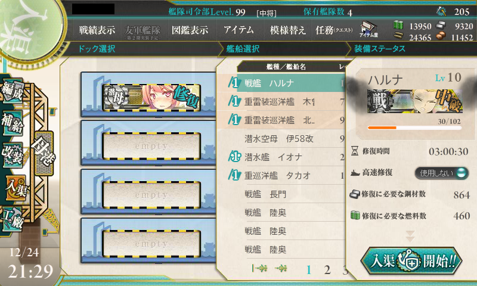Open the 工廠 factory icon
The image size is (477, 286).
(x=13, y=219)
